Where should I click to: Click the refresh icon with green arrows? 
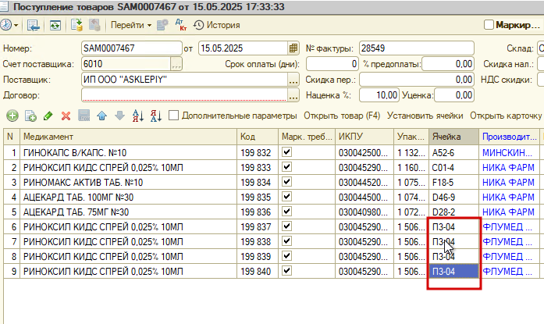(55, 25)
